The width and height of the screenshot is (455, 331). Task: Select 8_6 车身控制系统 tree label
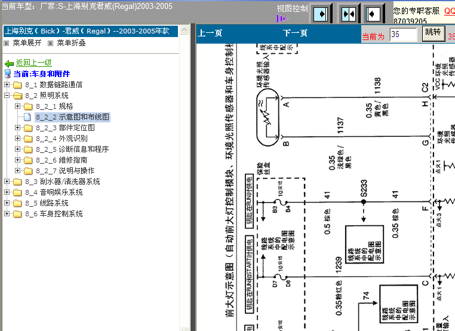54,214
